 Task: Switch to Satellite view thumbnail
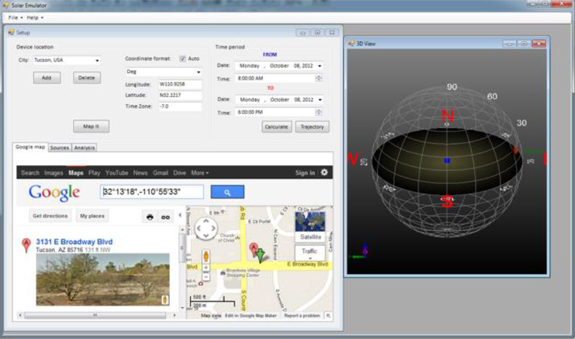pyautogui.click(x=310, y=226)
